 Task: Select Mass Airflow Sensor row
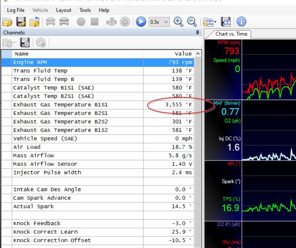(98, 164)
